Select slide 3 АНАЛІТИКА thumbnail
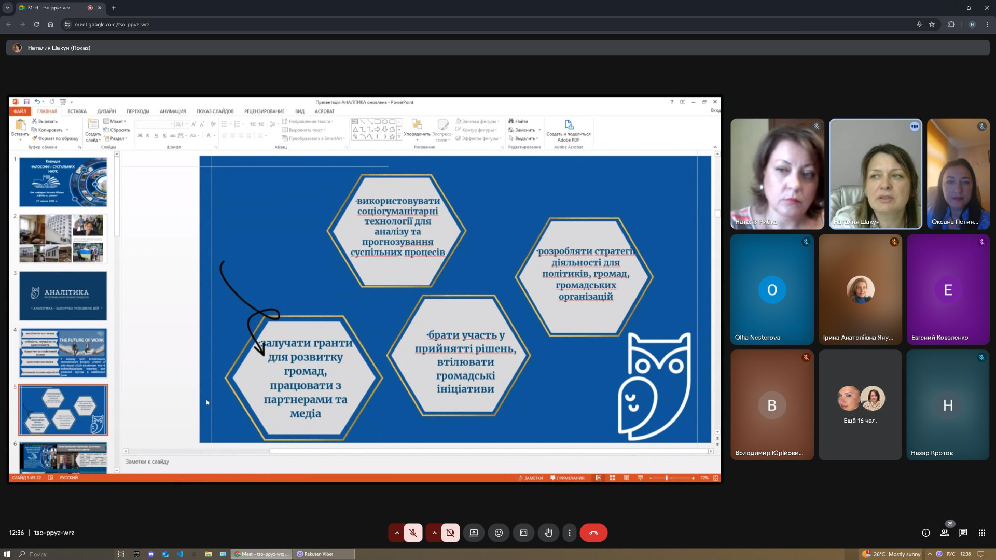This screenshot has width=996, height=560. tap(63, 296)
